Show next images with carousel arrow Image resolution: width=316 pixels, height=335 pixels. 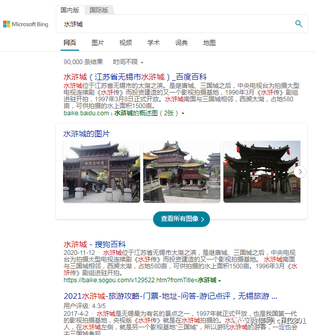300,172
